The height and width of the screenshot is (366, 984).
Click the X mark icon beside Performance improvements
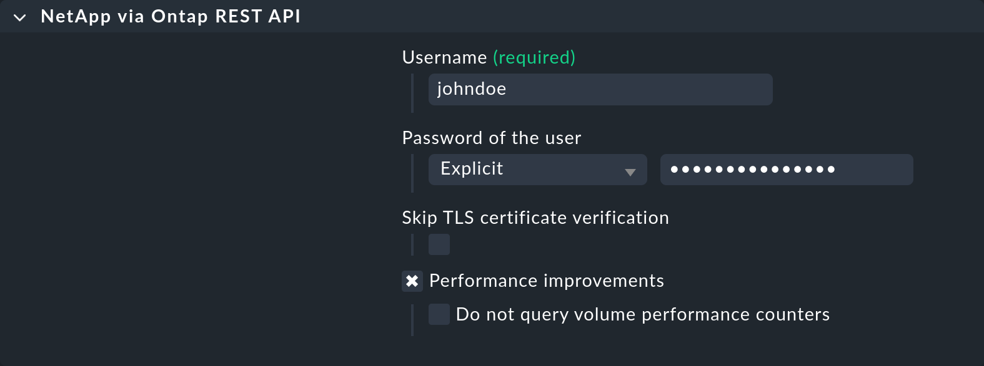[x=412, y=281]
